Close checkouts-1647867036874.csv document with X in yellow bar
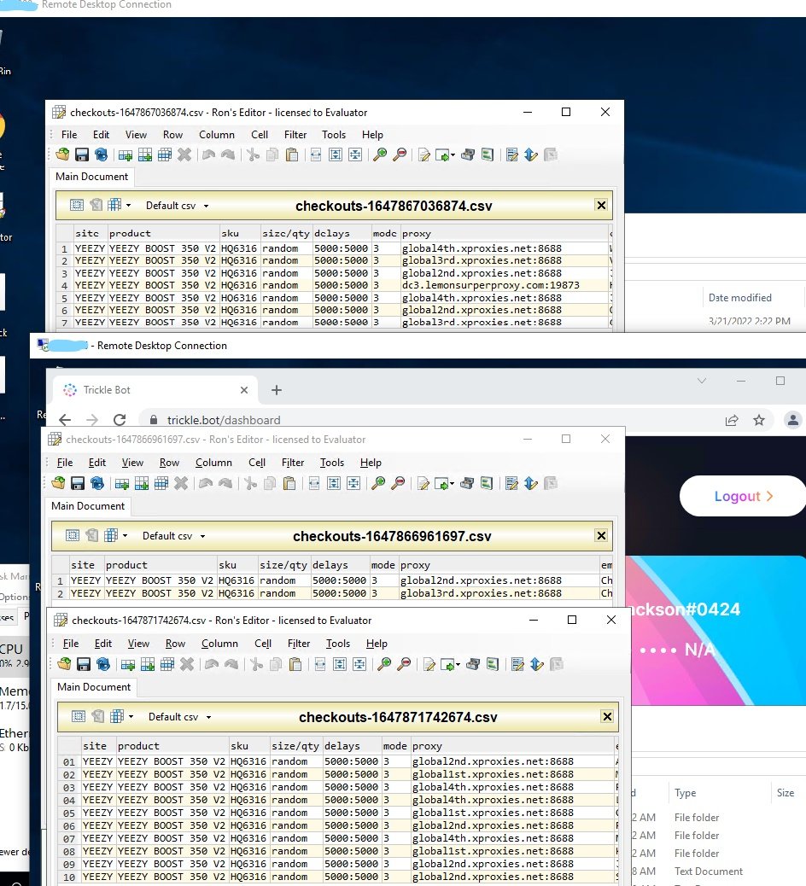The width and height of the screenshot is (806, 886). coord(601,205)
